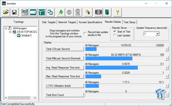Viewport: 172px width, 106px height.
Task: Switch to the Results Display tab
Action: pyautogui.click(x=113, y=22)
